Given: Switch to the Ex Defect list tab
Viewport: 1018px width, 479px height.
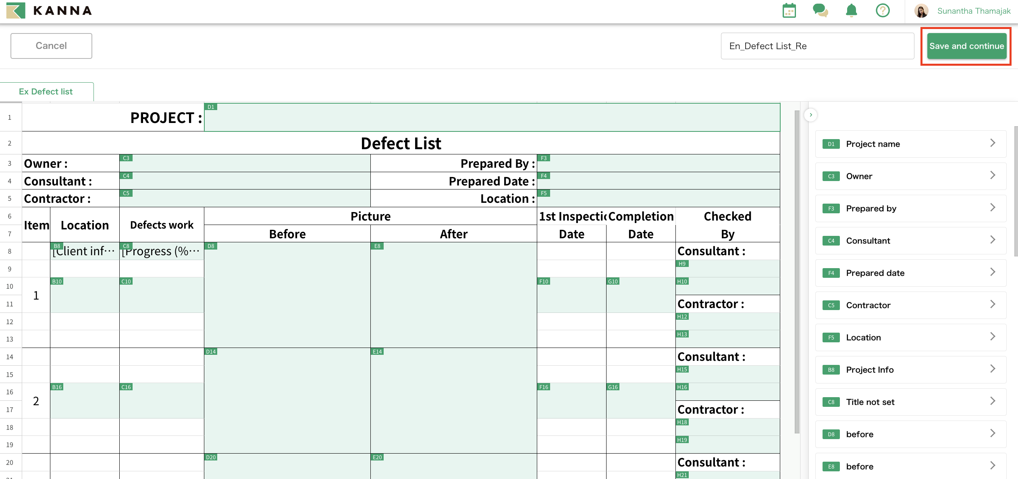Looking at the screenshot, I should pyautogui.click(x=46, y=92).
